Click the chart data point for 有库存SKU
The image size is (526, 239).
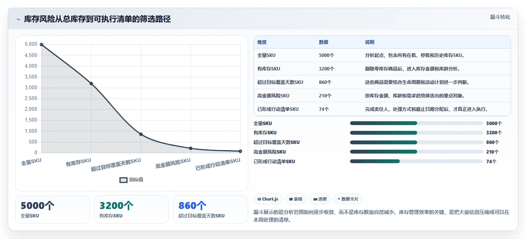coord(91,84)
